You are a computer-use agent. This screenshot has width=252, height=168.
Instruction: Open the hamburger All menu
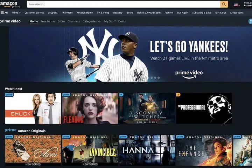pos(4,13)
